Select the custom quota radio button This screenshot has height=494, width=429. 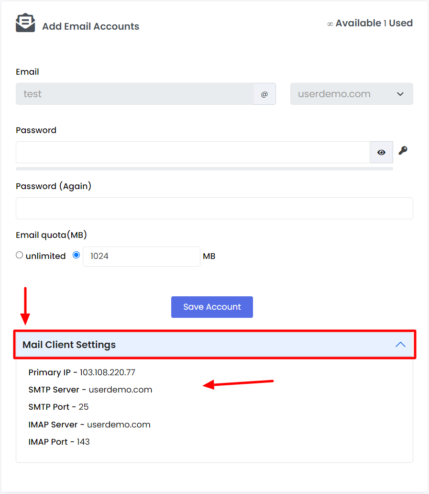[x=76, y=255]
